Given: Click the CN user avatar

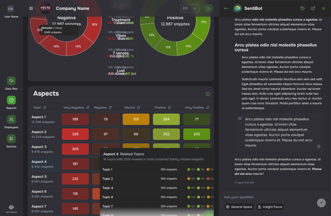Looking at the screenshot, I should click(x=11, y=9).
